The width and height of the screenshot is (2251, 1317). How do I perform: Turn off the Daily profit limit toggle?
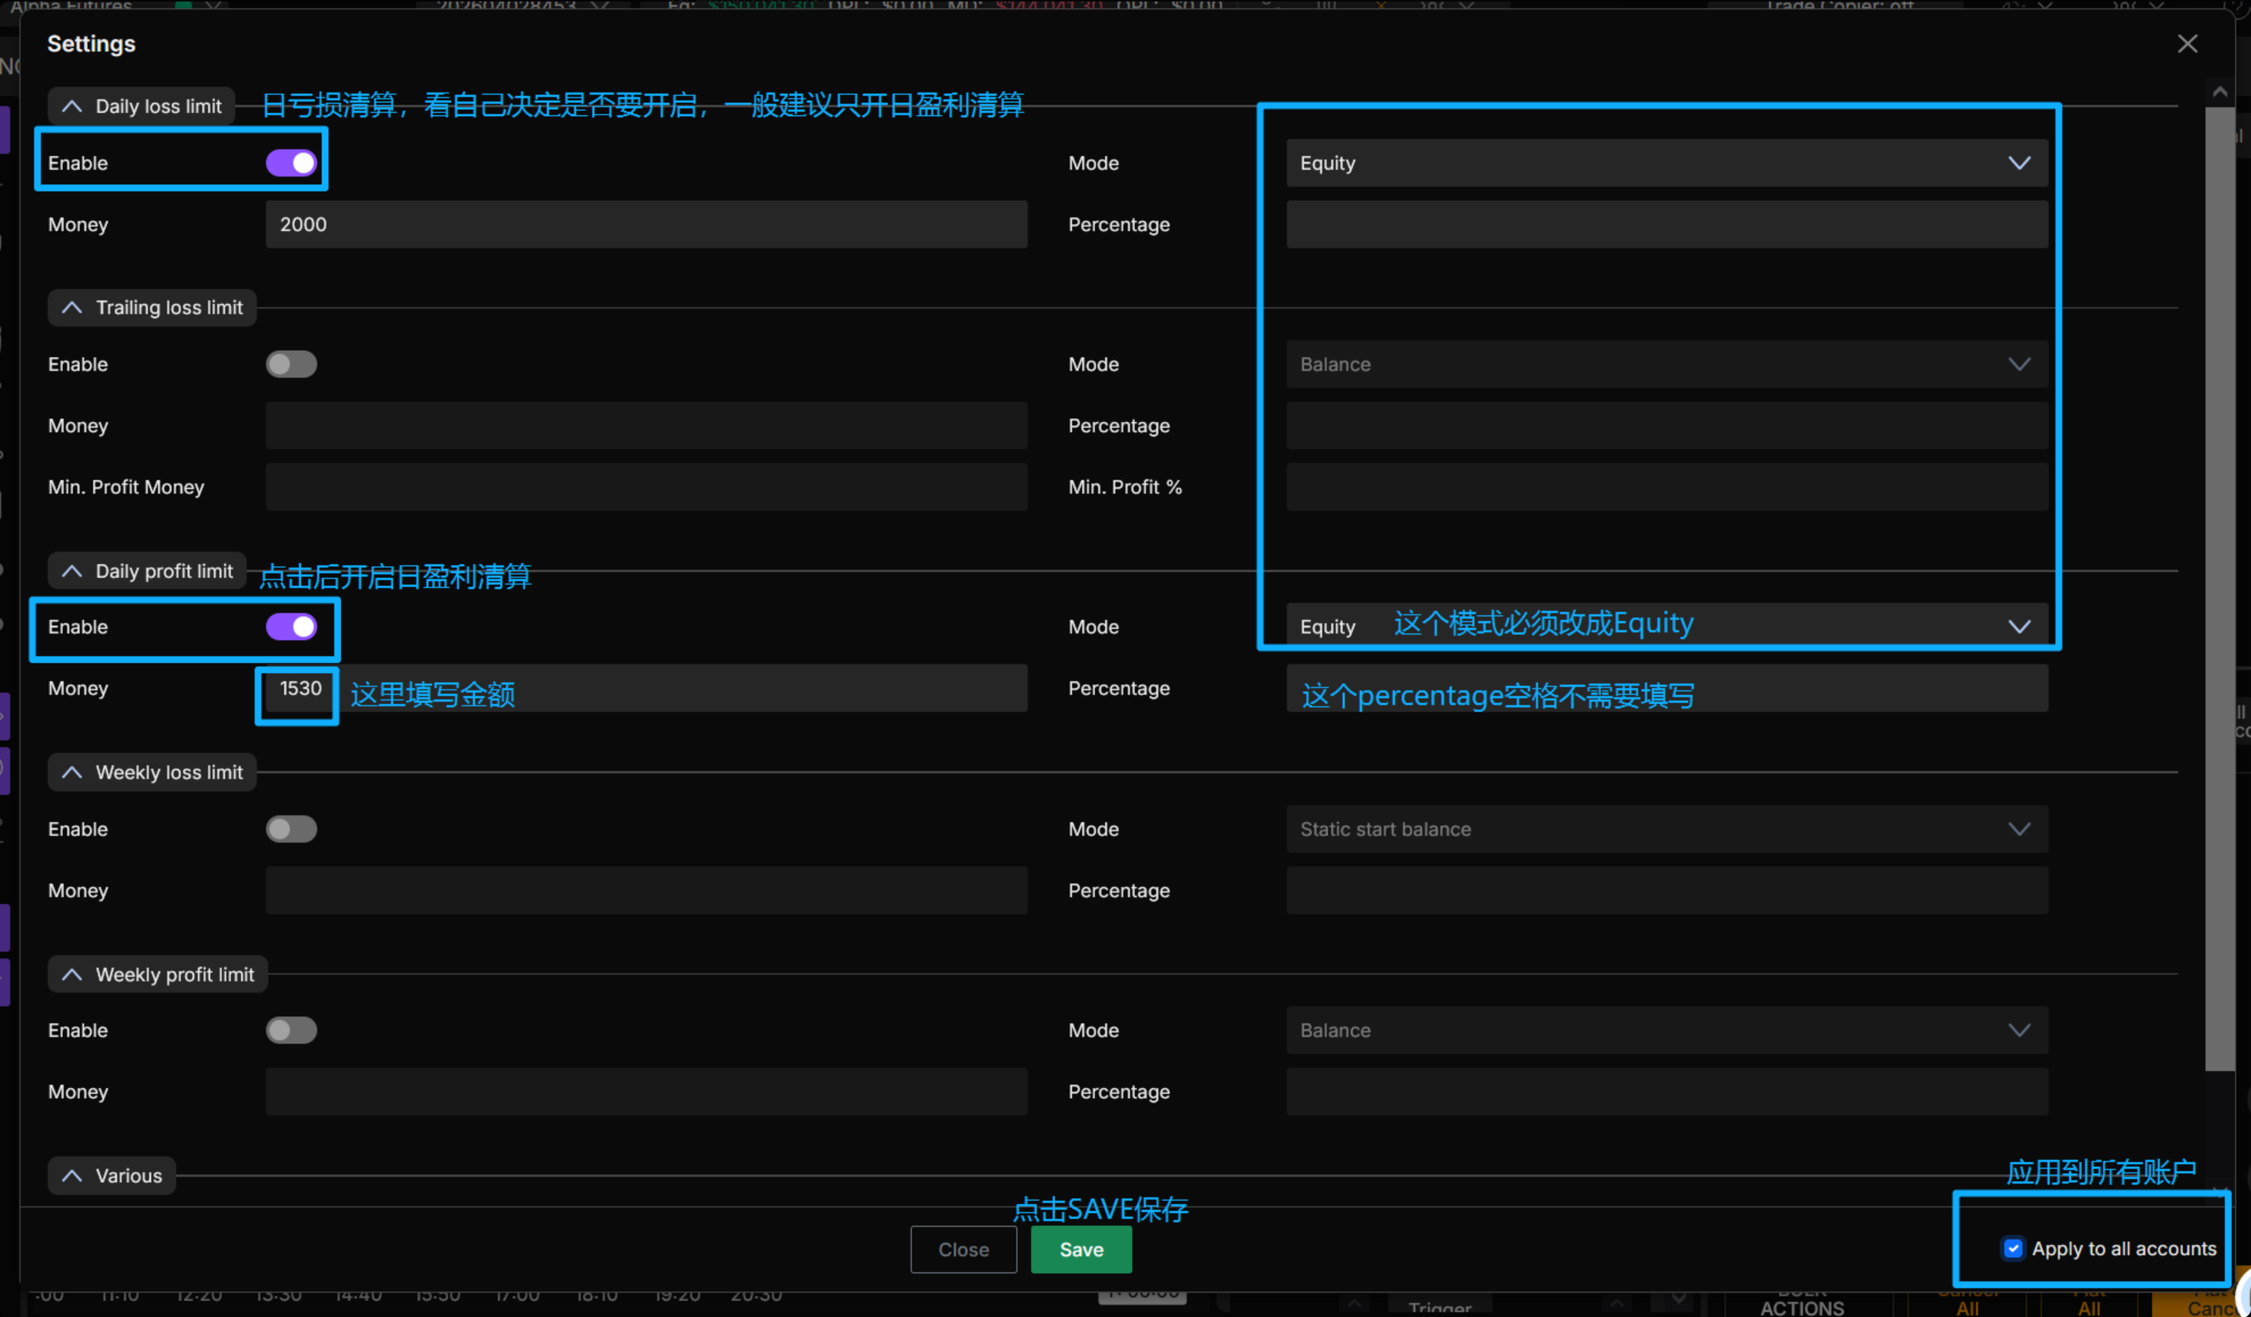291,627
